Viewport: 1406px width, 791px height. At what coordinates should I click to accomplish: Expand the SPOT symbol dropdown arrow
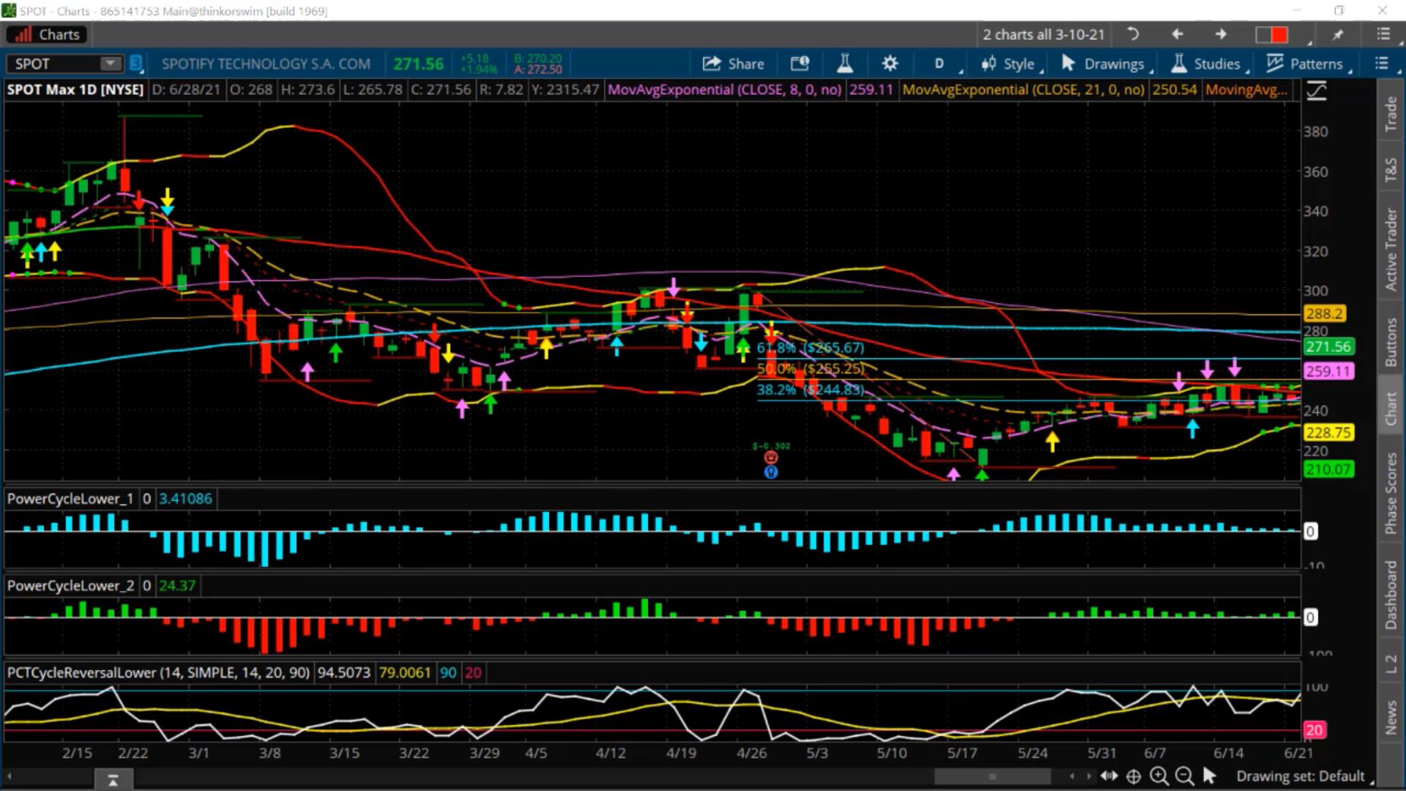point(111,64)
